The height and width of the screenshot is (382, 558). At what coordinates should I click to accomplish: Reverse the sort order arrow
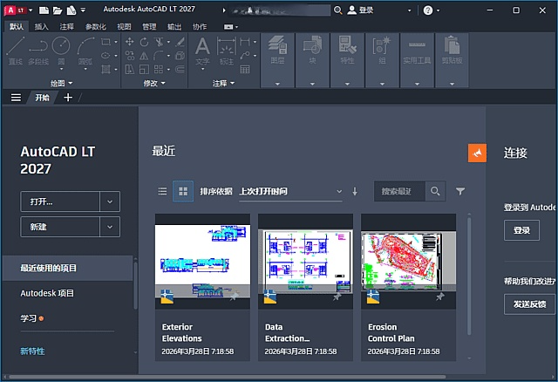(x=355, y=191)
